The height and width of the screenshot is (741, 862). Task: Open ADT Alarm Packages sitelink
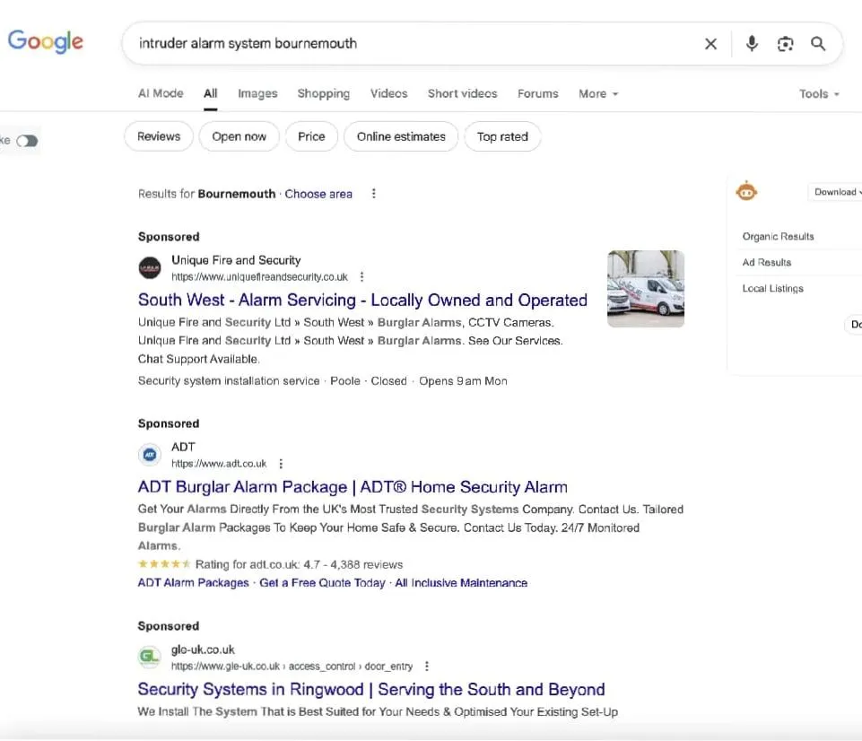tap(193, 583)
